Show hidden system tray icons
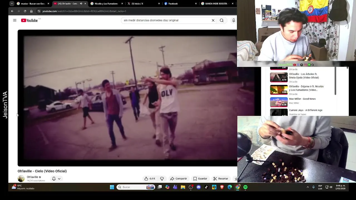 click(x=308, y=187)
